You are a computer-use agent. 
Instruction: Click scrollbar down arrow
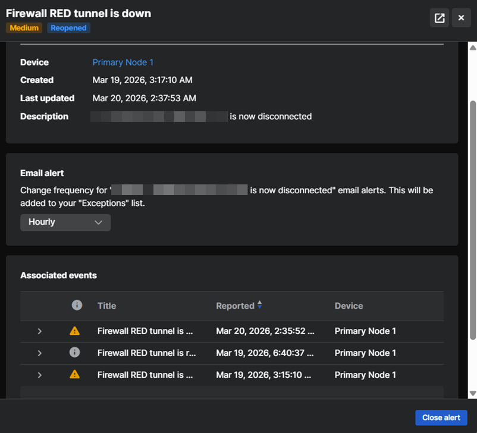click(x=473, y=393)
